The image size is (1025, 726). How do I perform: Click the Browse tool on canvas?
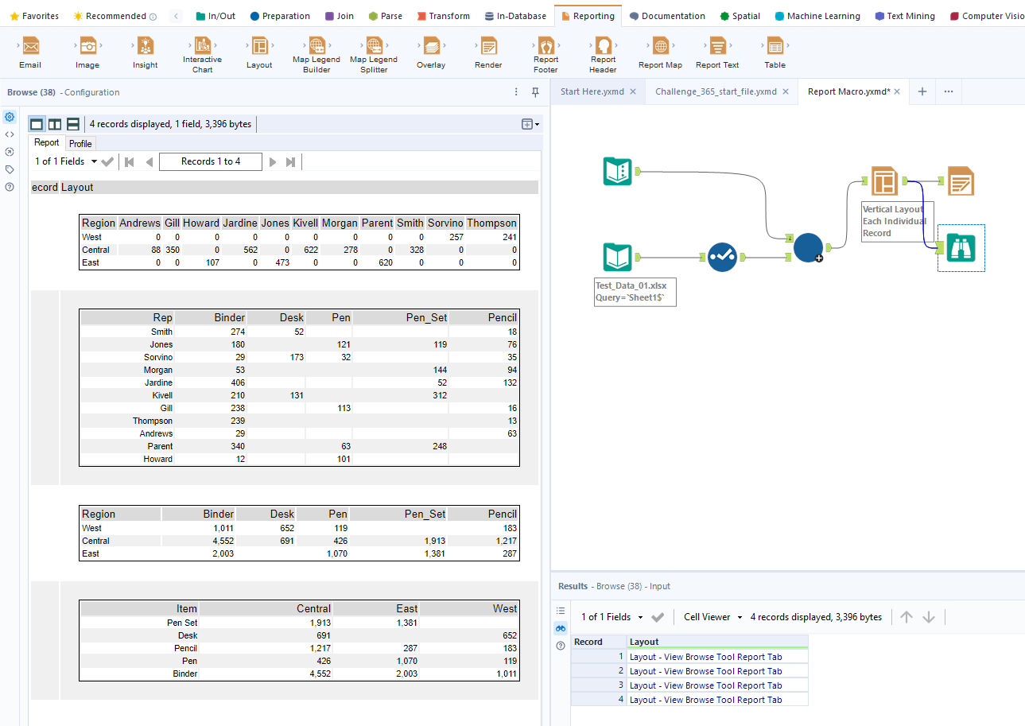pyautogui.click(x=961, y=248)
